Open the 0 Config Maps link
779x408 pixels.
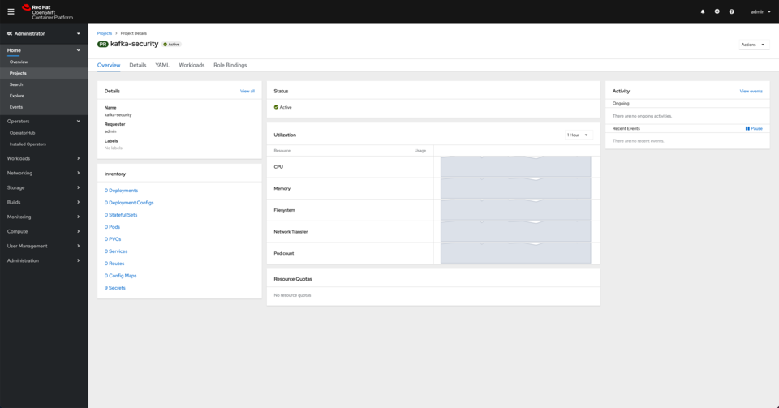click(120, 276)
